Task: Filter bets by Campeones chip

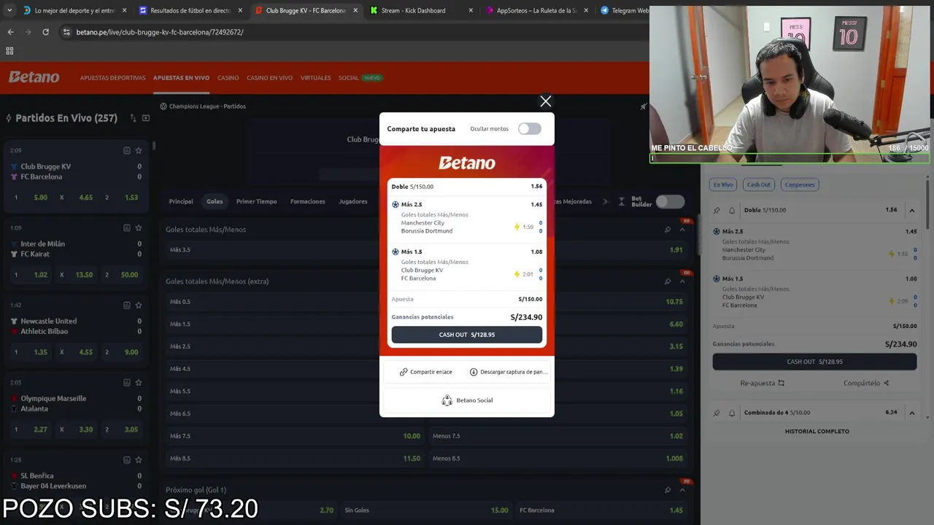Action: click(800, 184)
